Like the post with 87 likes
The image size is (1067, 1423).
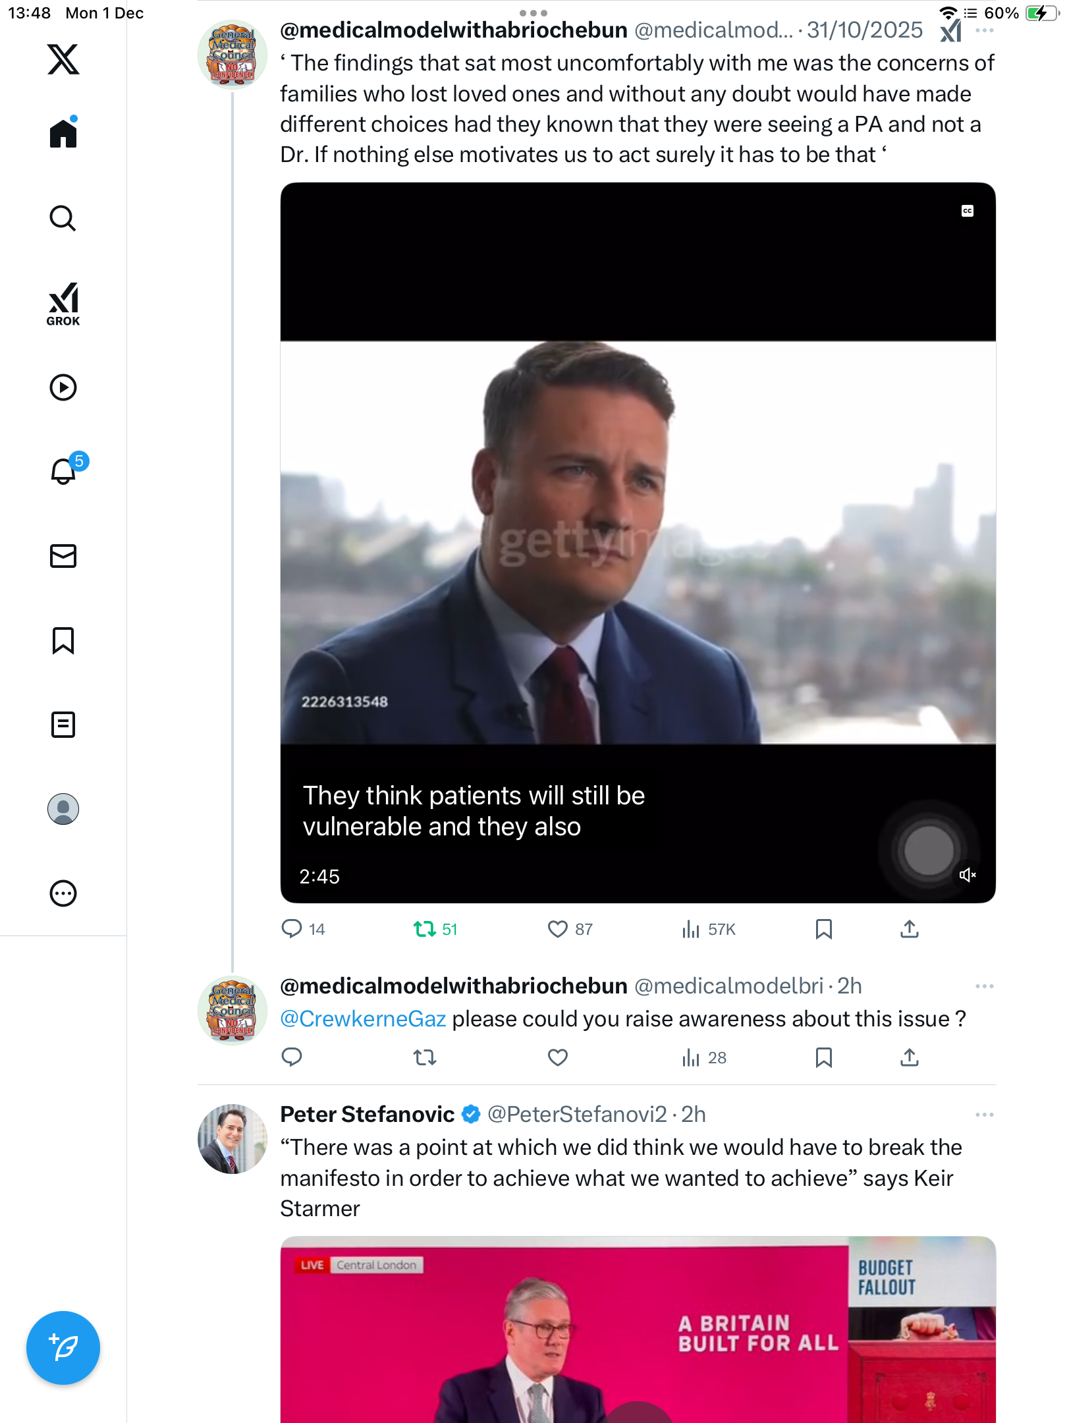click(558, 929)
